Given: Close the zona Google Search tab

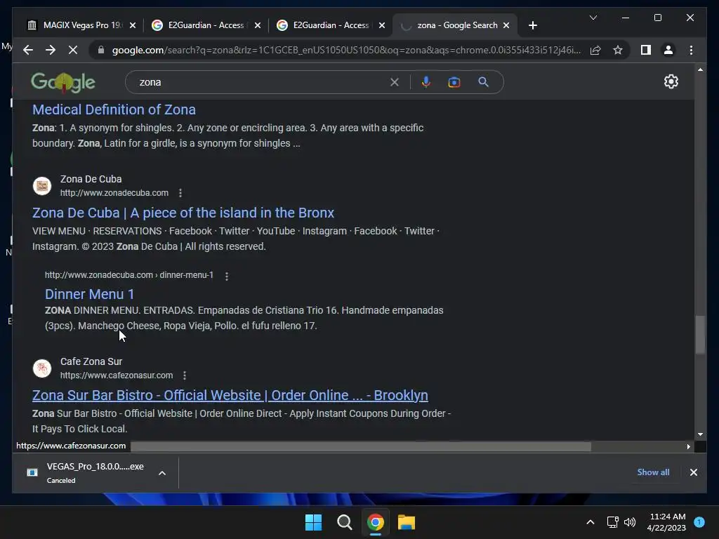Looking at the screenshot, I should click(x=506, y=25).
